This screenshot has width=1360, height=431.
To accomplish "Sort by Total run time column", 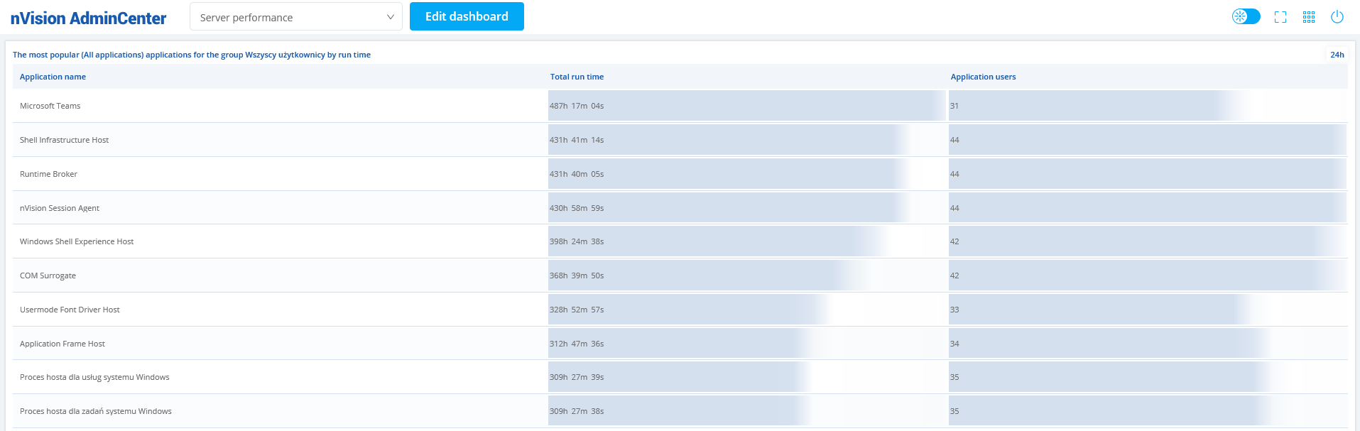I will point(577,77).
